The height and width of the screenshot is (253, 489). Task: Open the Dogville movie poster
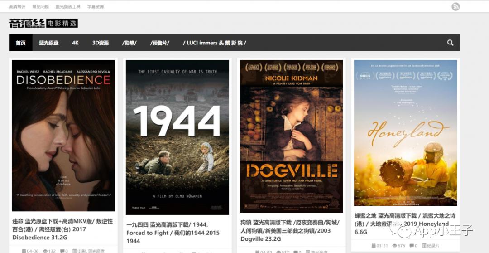[x=291, y=136]
